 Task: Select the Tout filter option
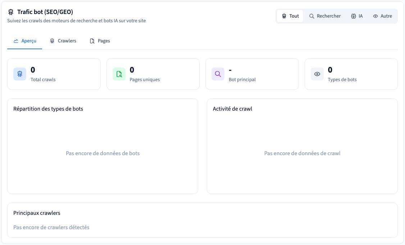coord(290,16)
